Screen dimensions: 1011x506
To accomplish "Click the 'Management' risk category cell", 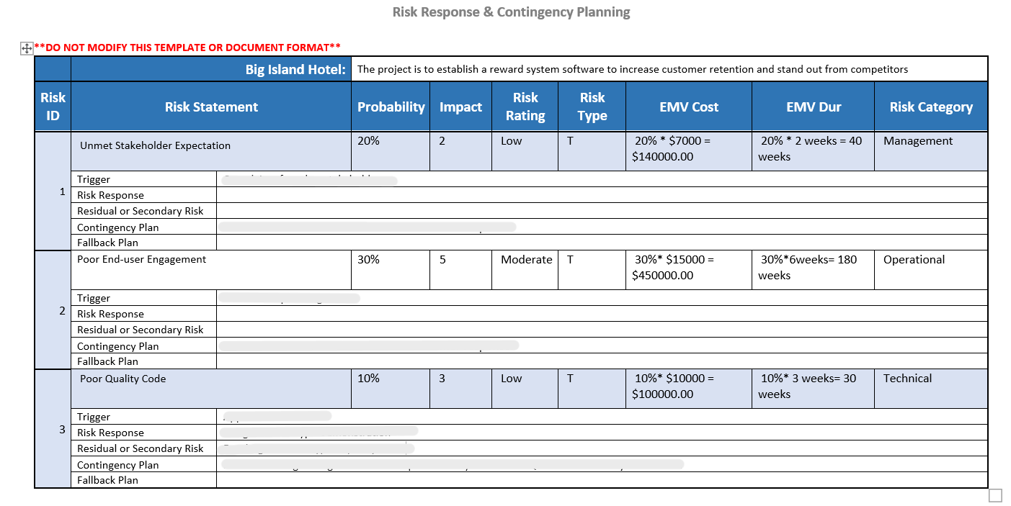I will [x=931, y=151].
